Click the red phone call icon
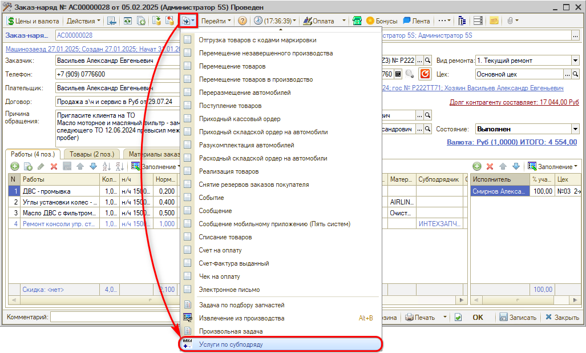This screenshot has height=353, width=586. [x=425, y=74]
